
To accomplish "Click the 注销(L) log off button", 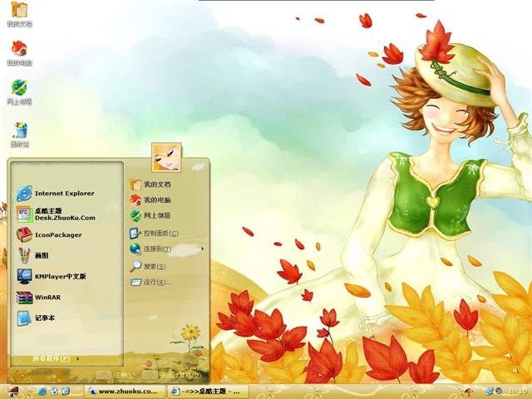I will [x=116, y=375].
